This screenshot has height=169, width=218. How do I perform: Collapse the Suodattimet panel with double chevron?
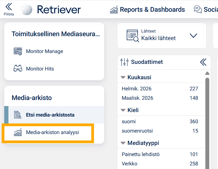point(203,62)
